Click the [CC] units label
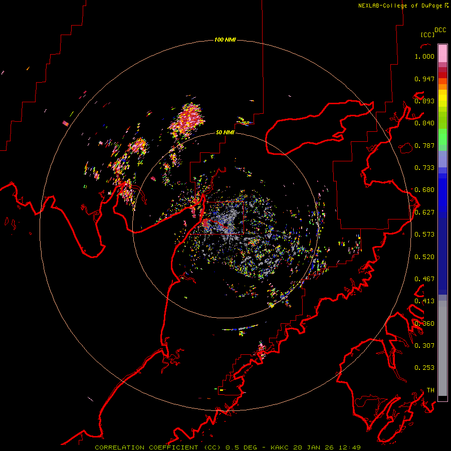451x451 pixels. click(427, 35)
